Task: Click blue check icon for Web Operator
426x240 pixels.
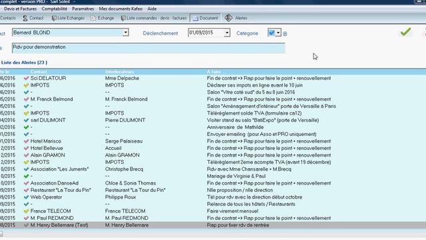Action: click(26, 197)
